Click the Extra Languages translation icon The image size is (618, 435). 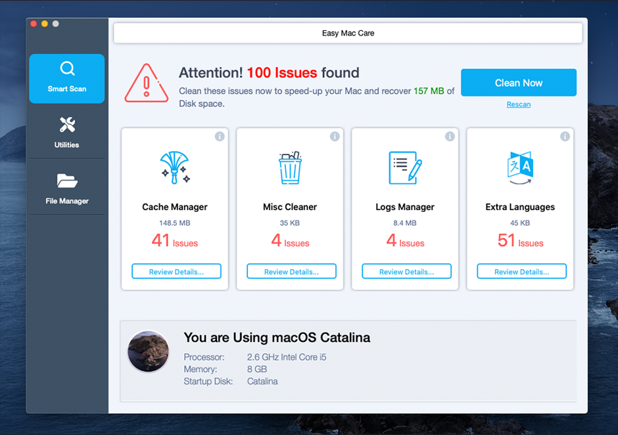point(520,167)
